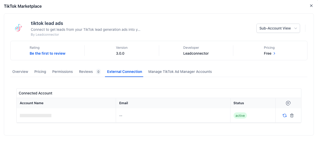Click the tiktok lead ads title
This screenshot has height=155, width=318.
(x=47, y=23)
